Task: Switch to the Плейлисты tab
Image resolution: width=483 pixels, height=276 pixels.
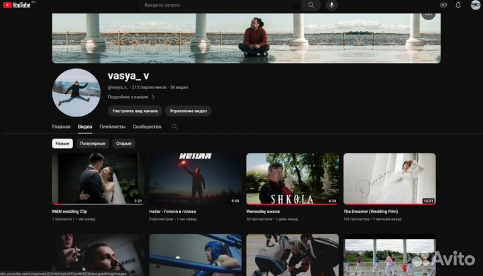Action: click(113, 127)
